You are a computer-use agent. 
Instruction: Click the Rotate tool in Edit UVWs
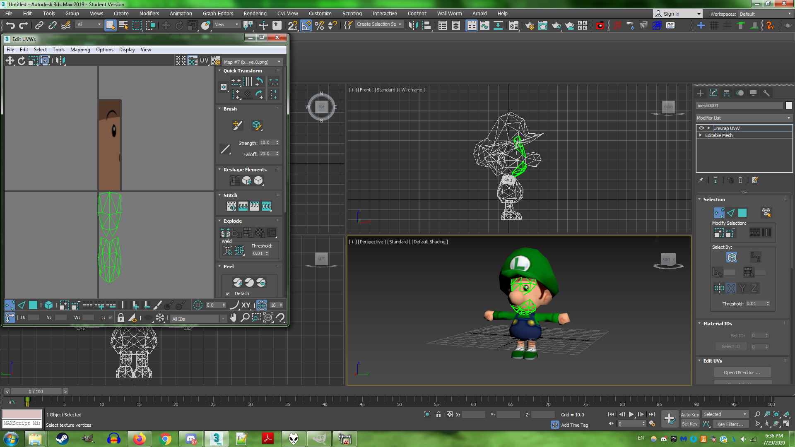coord(22,60)
